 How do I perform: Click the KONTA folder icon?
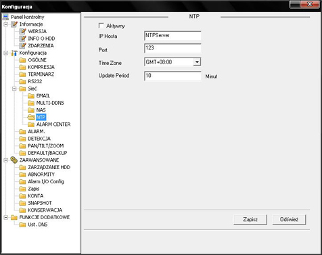pos(22,196)
